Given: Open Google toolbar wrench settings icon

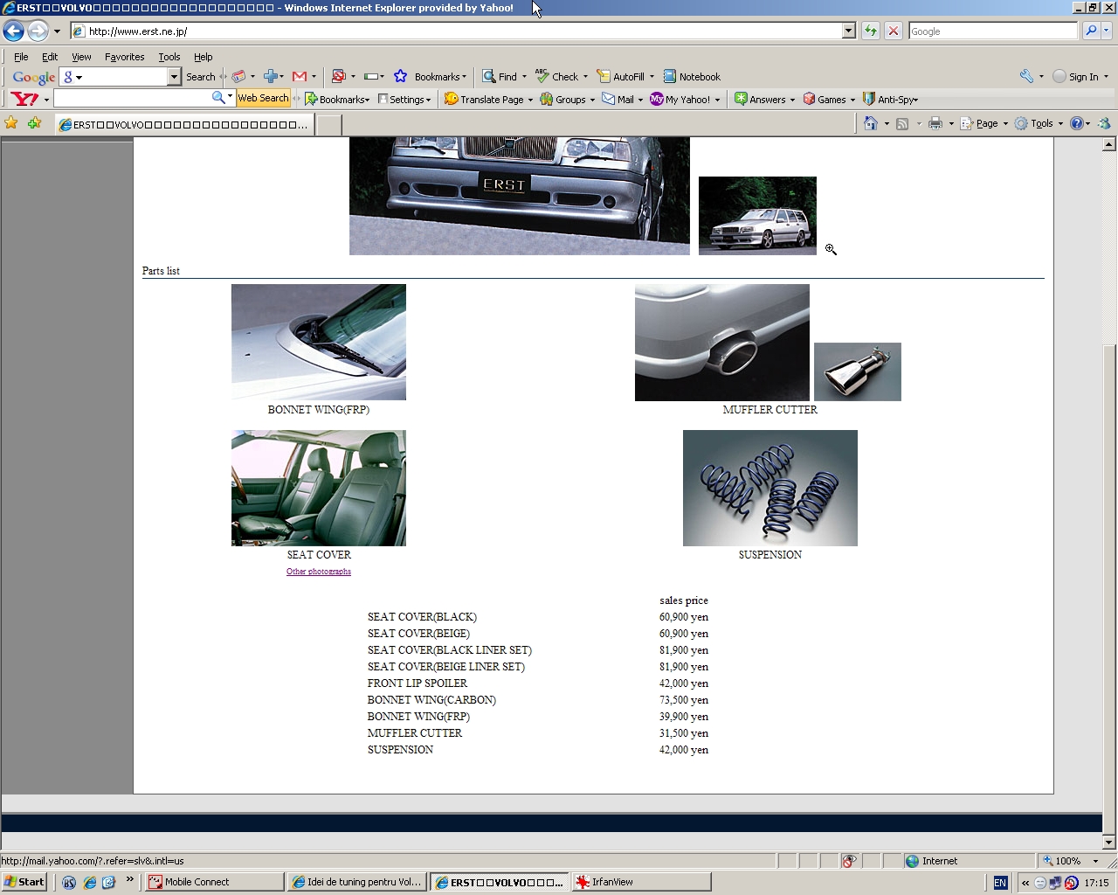Looking at the screenshot, I should click(x=1026, y=77).
